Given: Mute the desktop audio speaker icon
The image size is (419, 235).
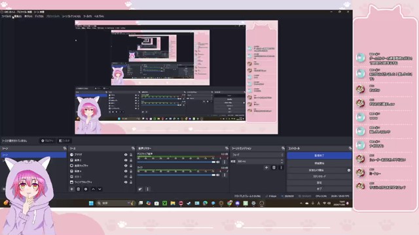Looking at the screenshot, I should click(218, 162).
